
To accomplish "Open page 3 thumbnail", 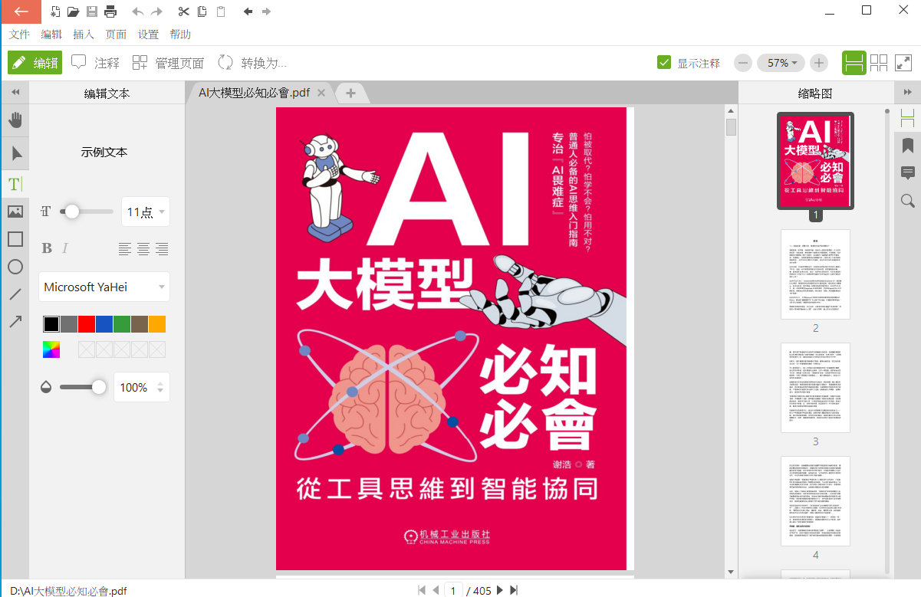I will (x=815, y=387).
